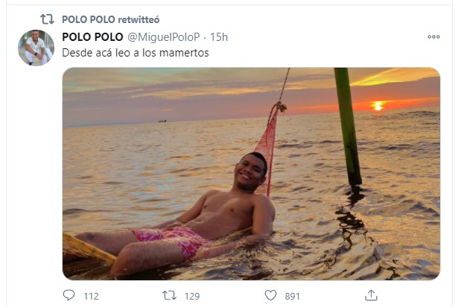Open the POLO POLO profile avatar
Viewport: 455px width, 307px height.
click(x=36, y=48)
